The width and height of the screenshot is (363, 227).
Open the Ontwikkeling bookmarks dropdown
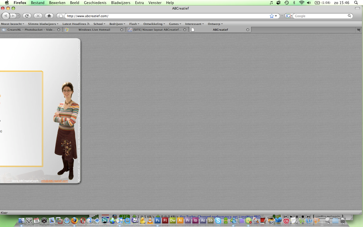[x=154, y=24]
